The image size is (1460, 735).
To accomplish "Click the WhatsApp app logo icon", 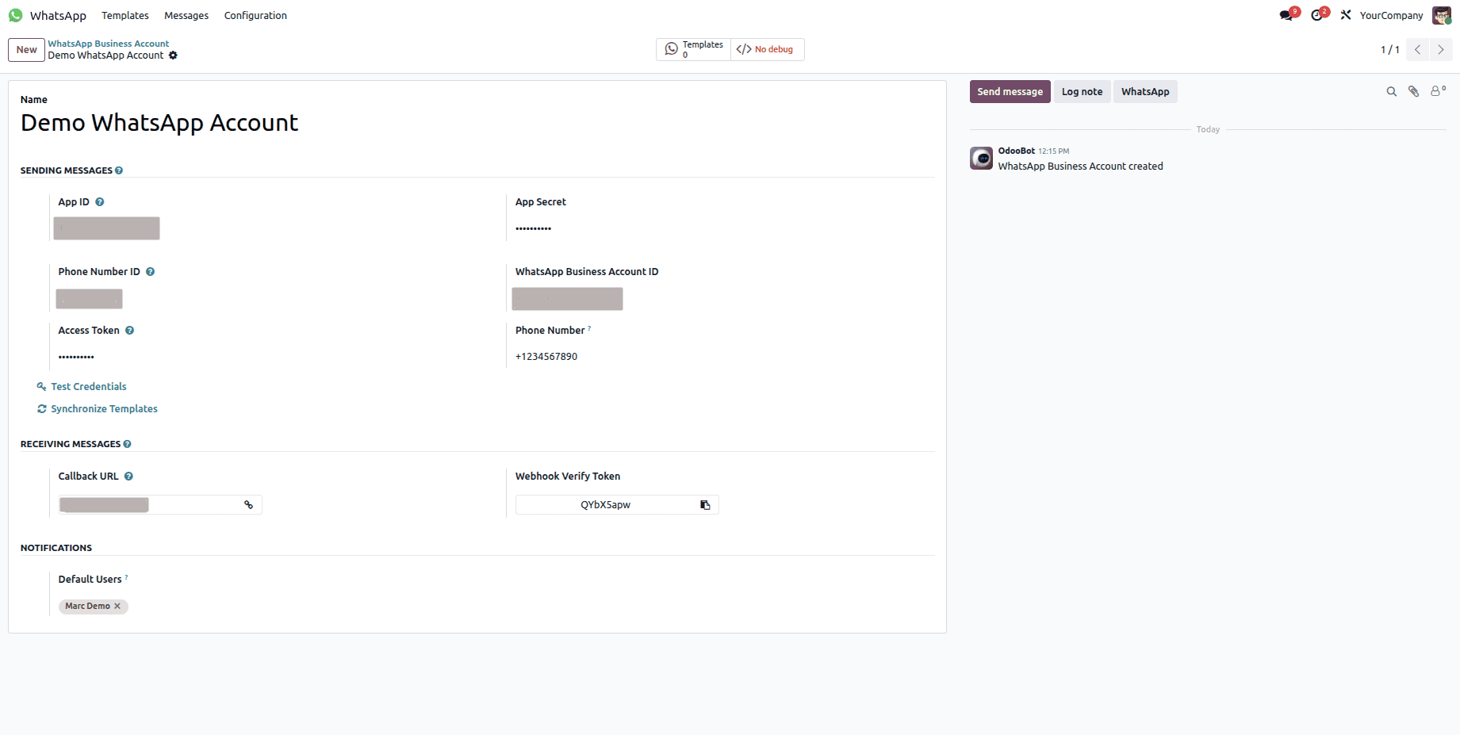I will [x=15, y=15].
